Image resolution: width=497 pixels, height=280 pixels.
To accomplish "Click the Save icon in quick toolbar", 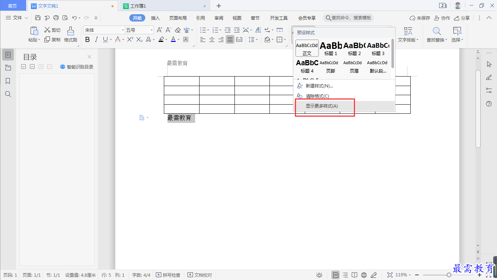I will click(x=38, y=18).
